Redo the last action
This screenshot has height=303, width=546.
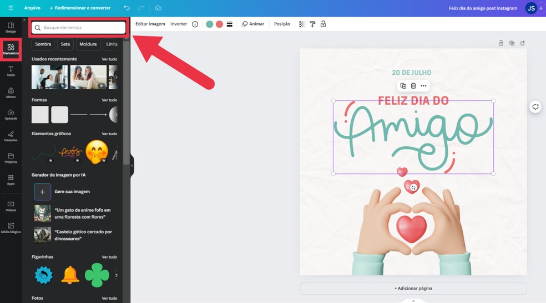coord(141,8)
